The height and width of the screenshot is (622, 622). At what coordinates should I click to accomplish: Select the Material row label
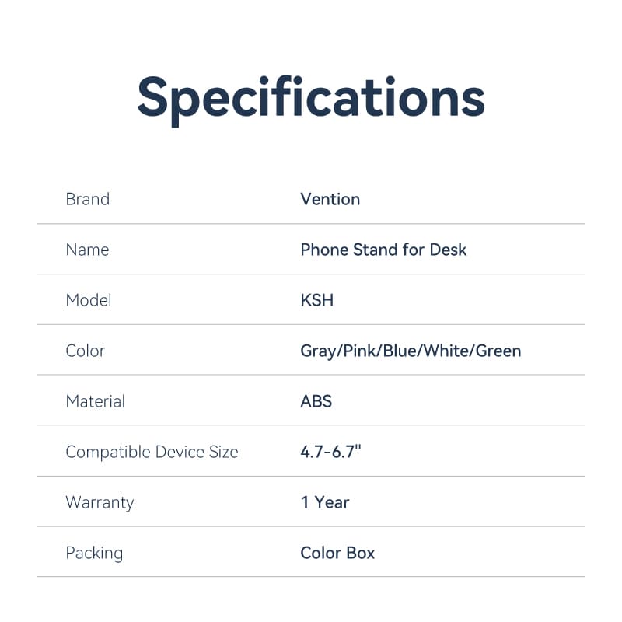95,401
